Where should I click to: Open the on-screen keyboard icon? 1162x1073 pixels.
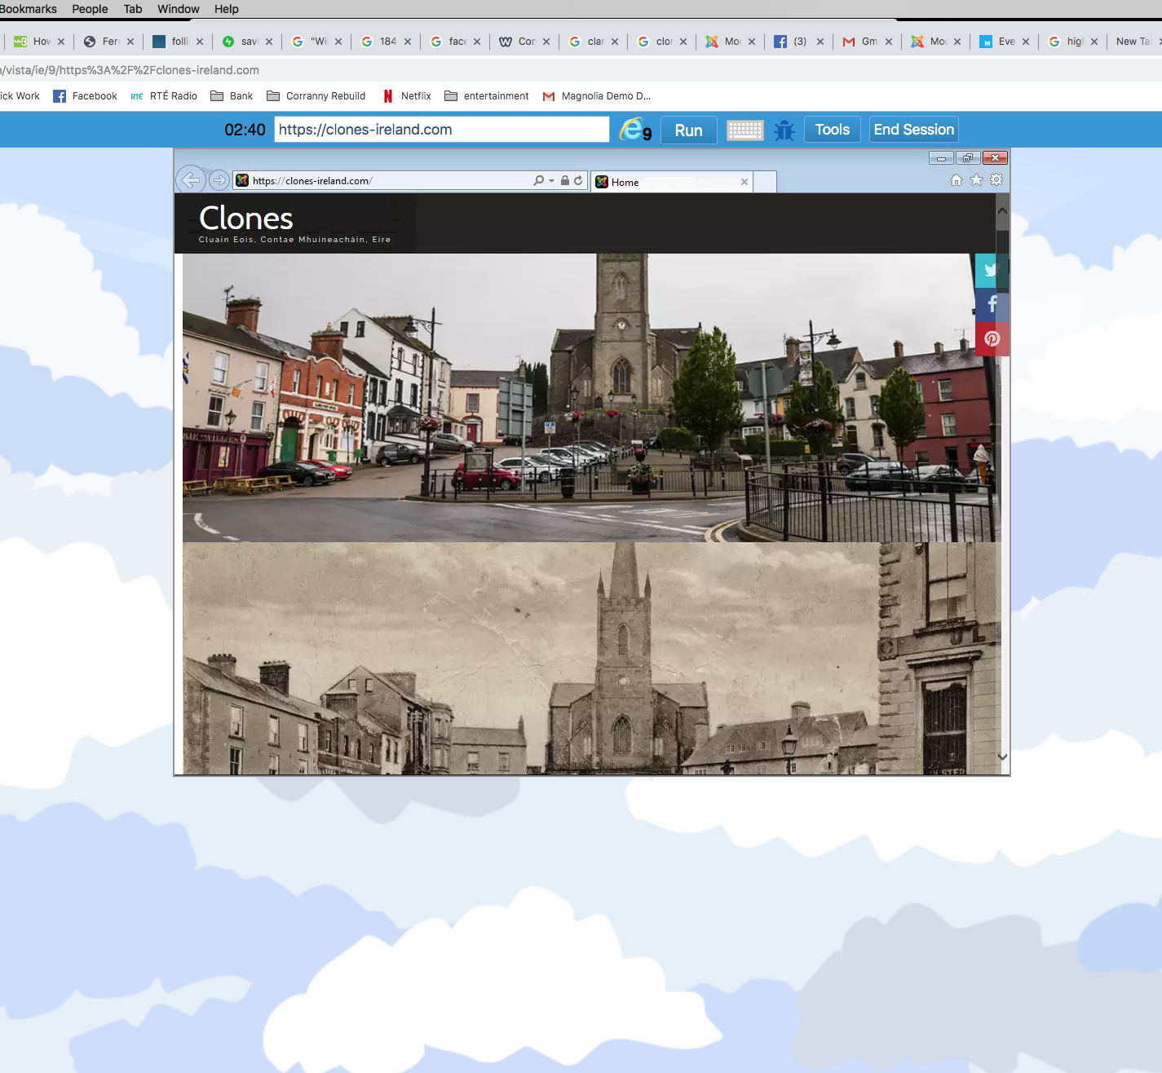[744, 130]
